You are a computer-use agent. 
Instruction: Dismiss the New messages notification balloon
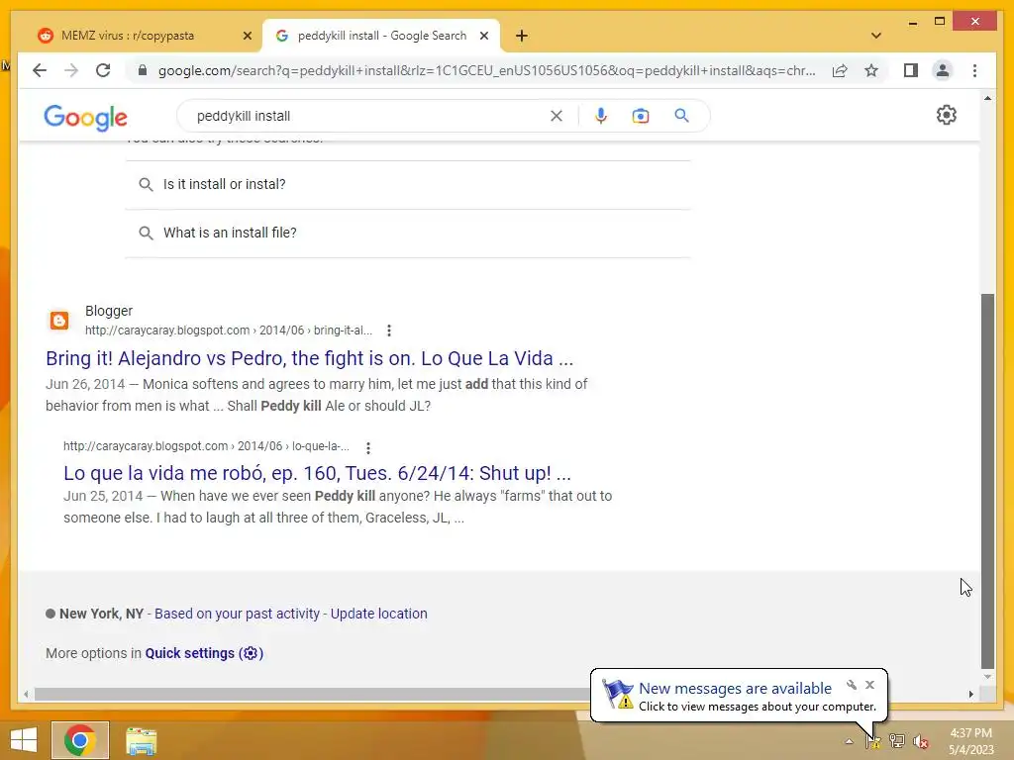[869, 685]
